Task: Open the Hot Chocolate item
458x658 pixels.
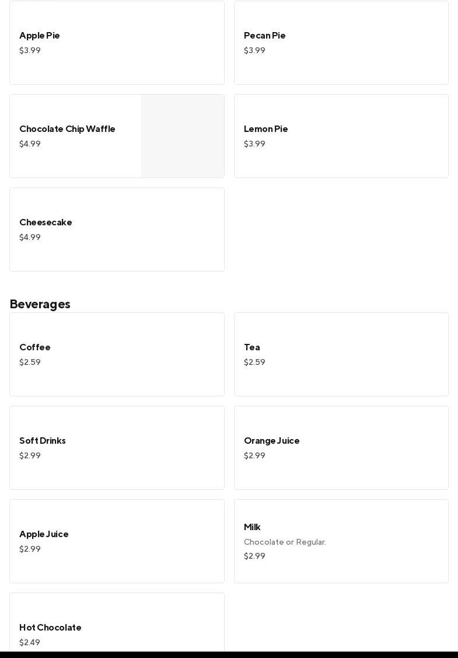Action: pyautogui.click(x=117, y=628)
